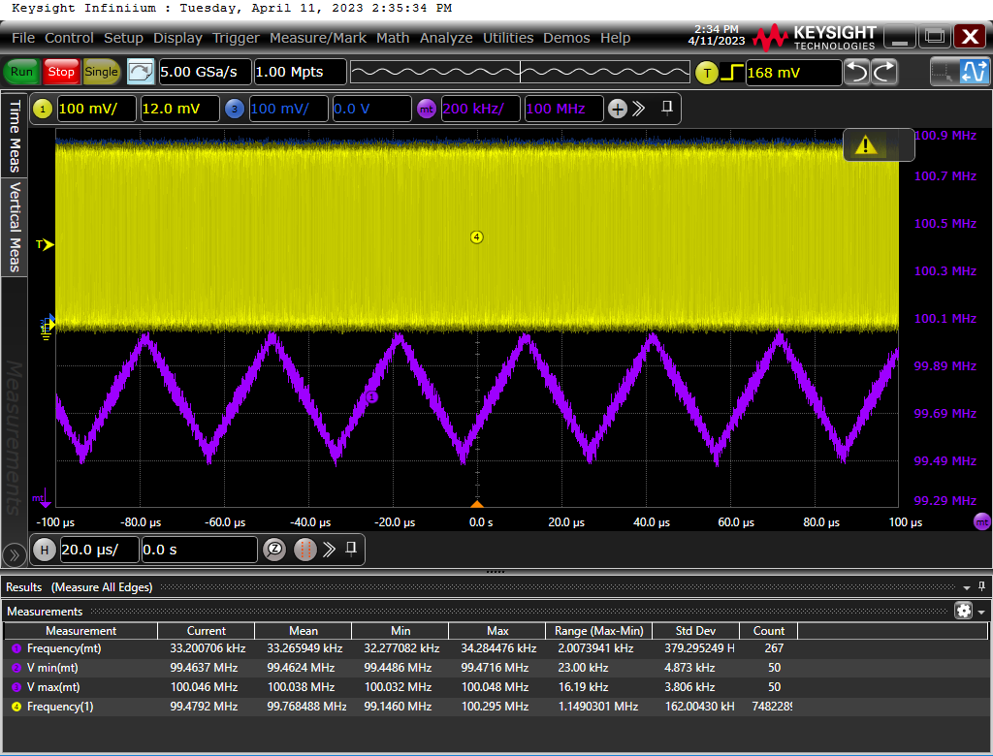Click the yellow warning triangle indicator
Viewport: 993px width, 756px height.
[x=866, y=145]
